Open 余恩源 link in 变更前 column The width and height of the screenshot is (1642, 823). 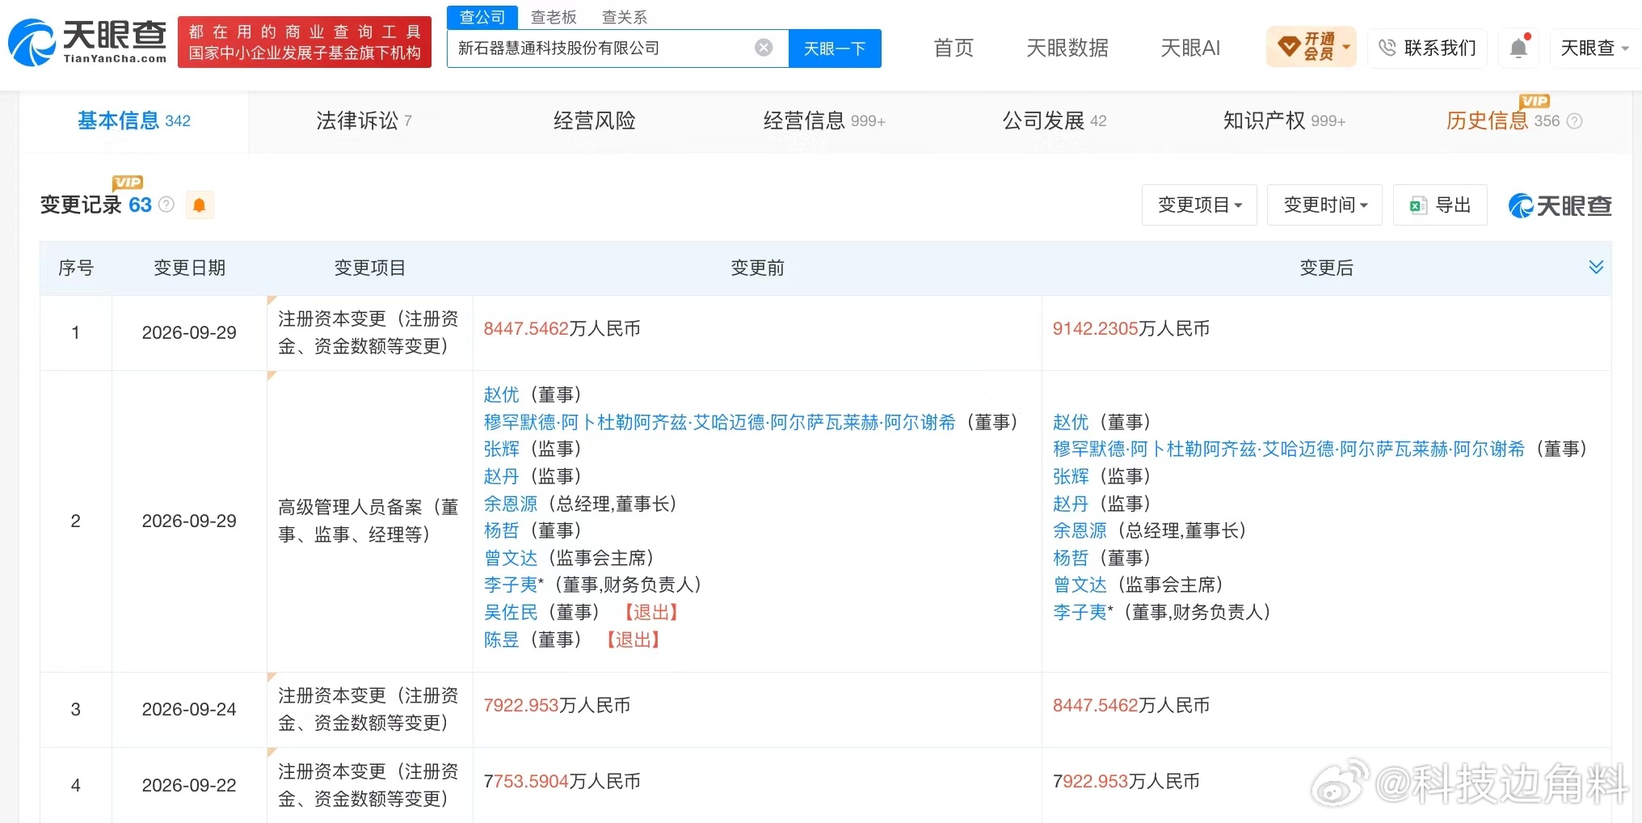click(511, 504)
